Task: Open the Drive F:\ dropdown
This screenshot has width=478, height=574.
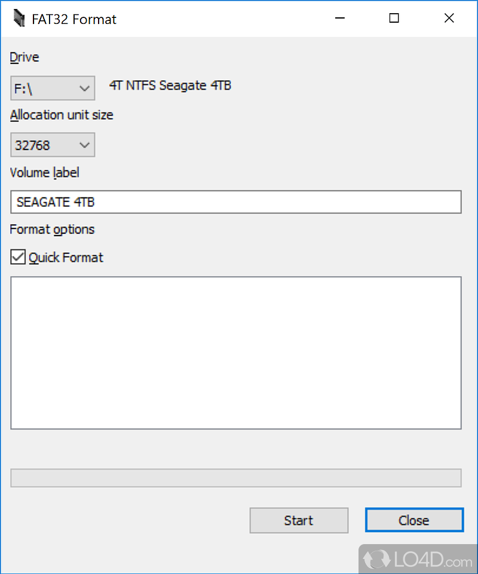Action: [53, 88]
